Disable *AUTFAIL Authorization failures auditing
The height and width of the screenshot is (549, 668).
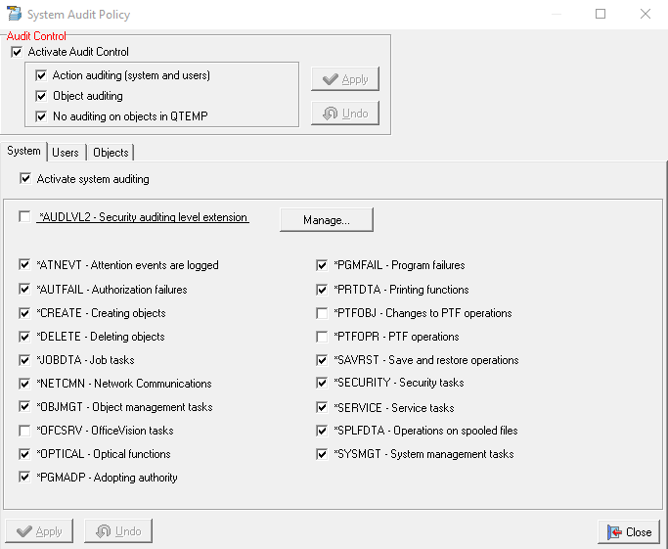coord(24,290)
